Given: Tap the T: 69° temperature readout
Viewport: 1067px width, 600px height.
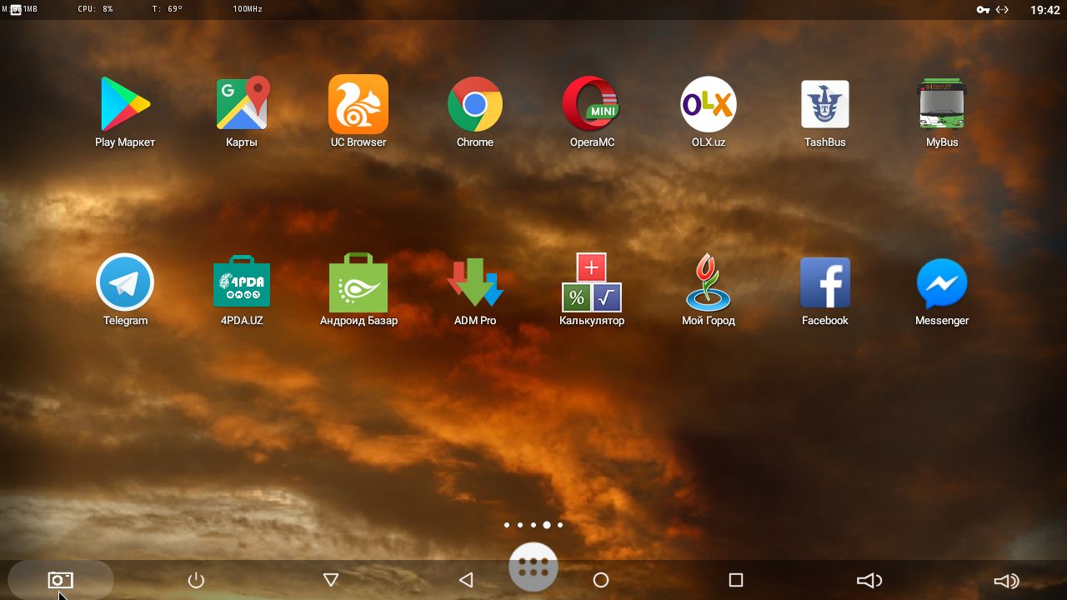Looking at the screenshot, I should tap(168, 9).
